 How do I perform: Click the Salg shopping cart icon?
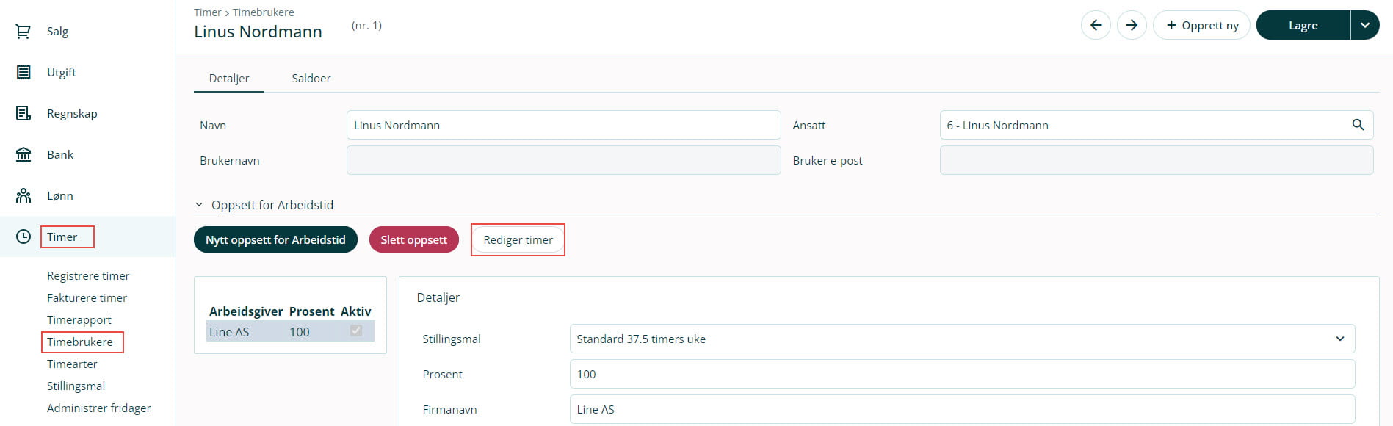[23, 32]
